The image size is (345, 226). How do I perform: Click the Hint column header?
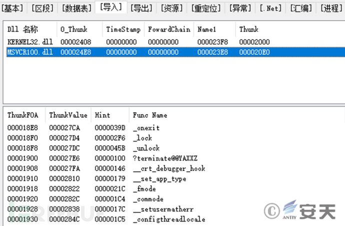click(102, 115)
